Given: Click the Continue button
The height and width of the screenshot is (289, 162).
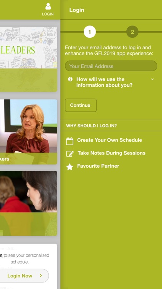Looking at the screenshot, I should pos(81,105).
